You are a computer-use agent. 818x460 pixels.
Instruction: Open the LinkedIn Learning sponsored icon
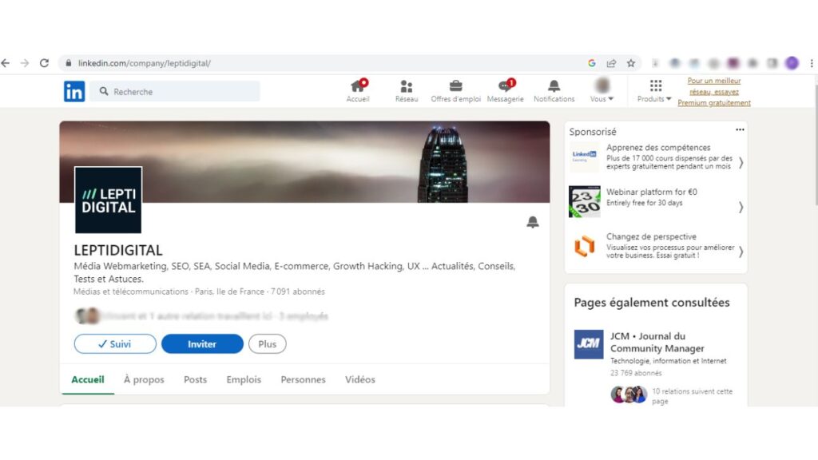(583, 157)
